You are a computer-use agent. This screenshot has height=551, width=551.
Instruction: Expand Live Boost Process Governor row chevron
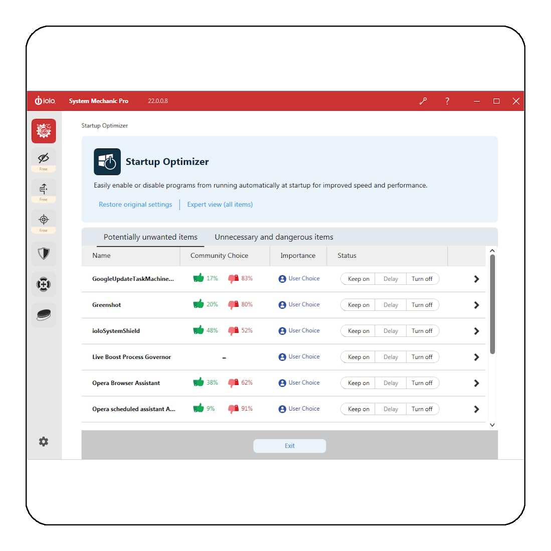(x=476, y=357)
